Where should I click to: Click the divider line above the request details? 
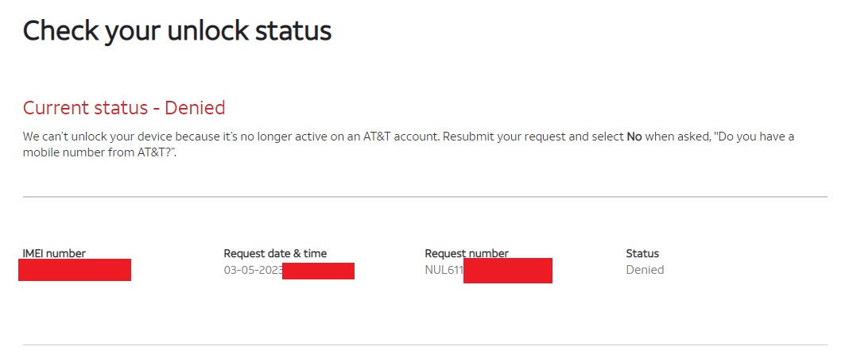424,196
